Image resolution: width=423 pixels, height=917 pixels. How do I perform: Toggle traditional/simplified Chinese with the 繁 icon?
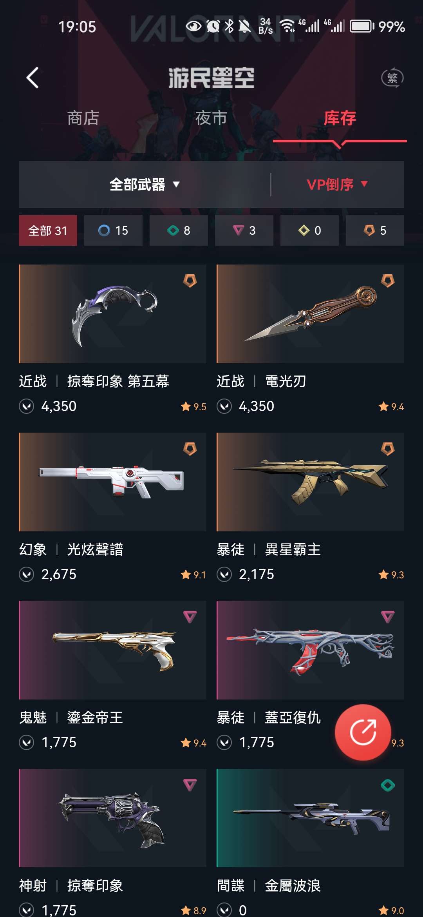point(392,78)
